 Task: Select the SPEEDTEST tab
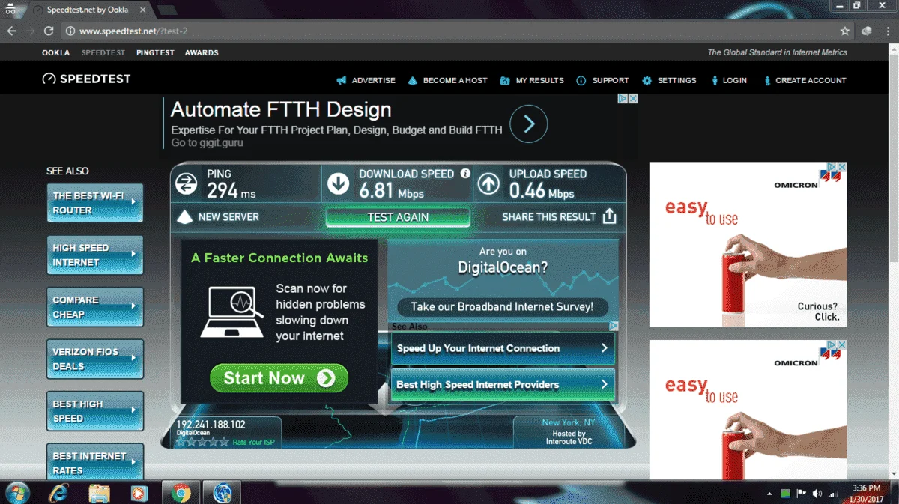point(103,53)
